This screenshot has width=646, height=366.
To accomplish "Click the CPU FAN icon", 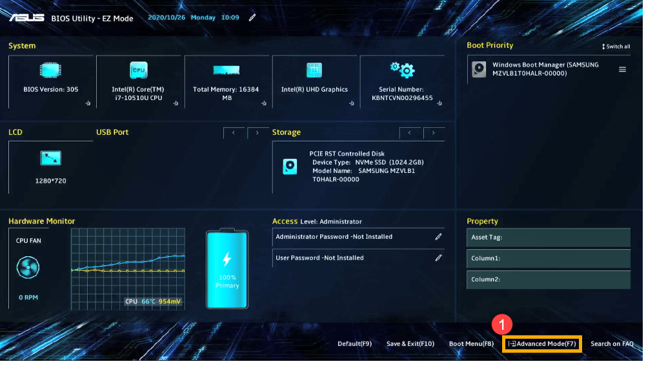I will click(x=28, y=269).
